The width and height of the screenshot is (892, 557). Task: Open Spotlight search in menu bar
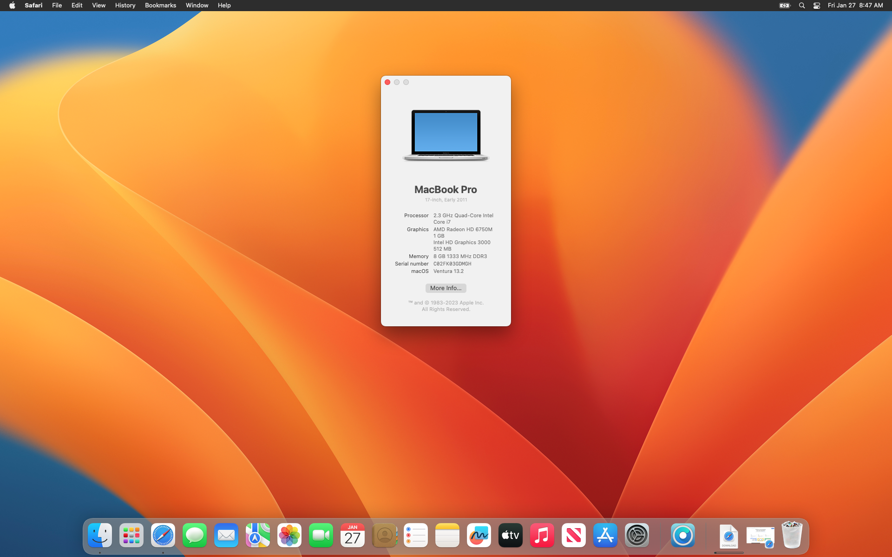coord(802,6)
